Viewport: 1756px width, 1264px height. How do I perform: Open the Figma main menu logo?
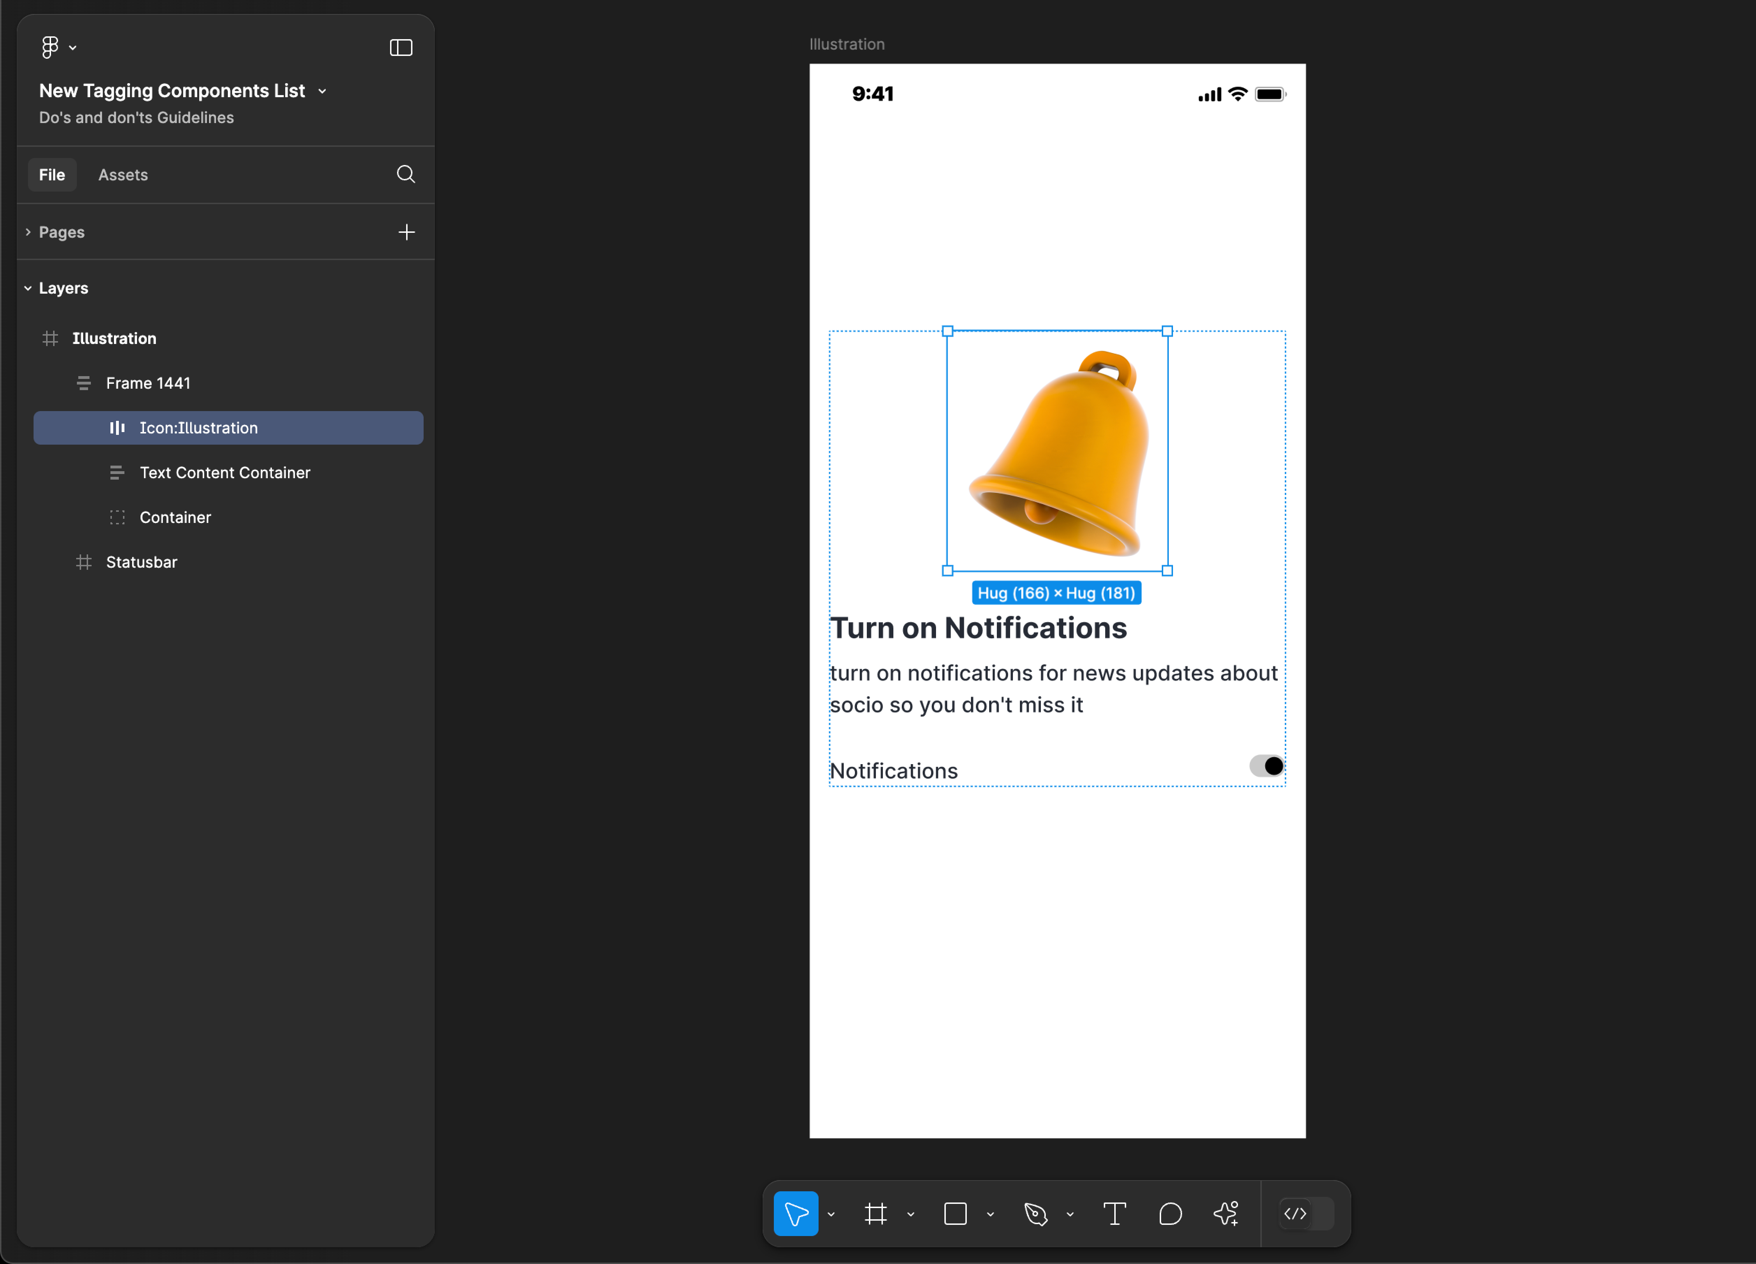[x=50, y=47]
